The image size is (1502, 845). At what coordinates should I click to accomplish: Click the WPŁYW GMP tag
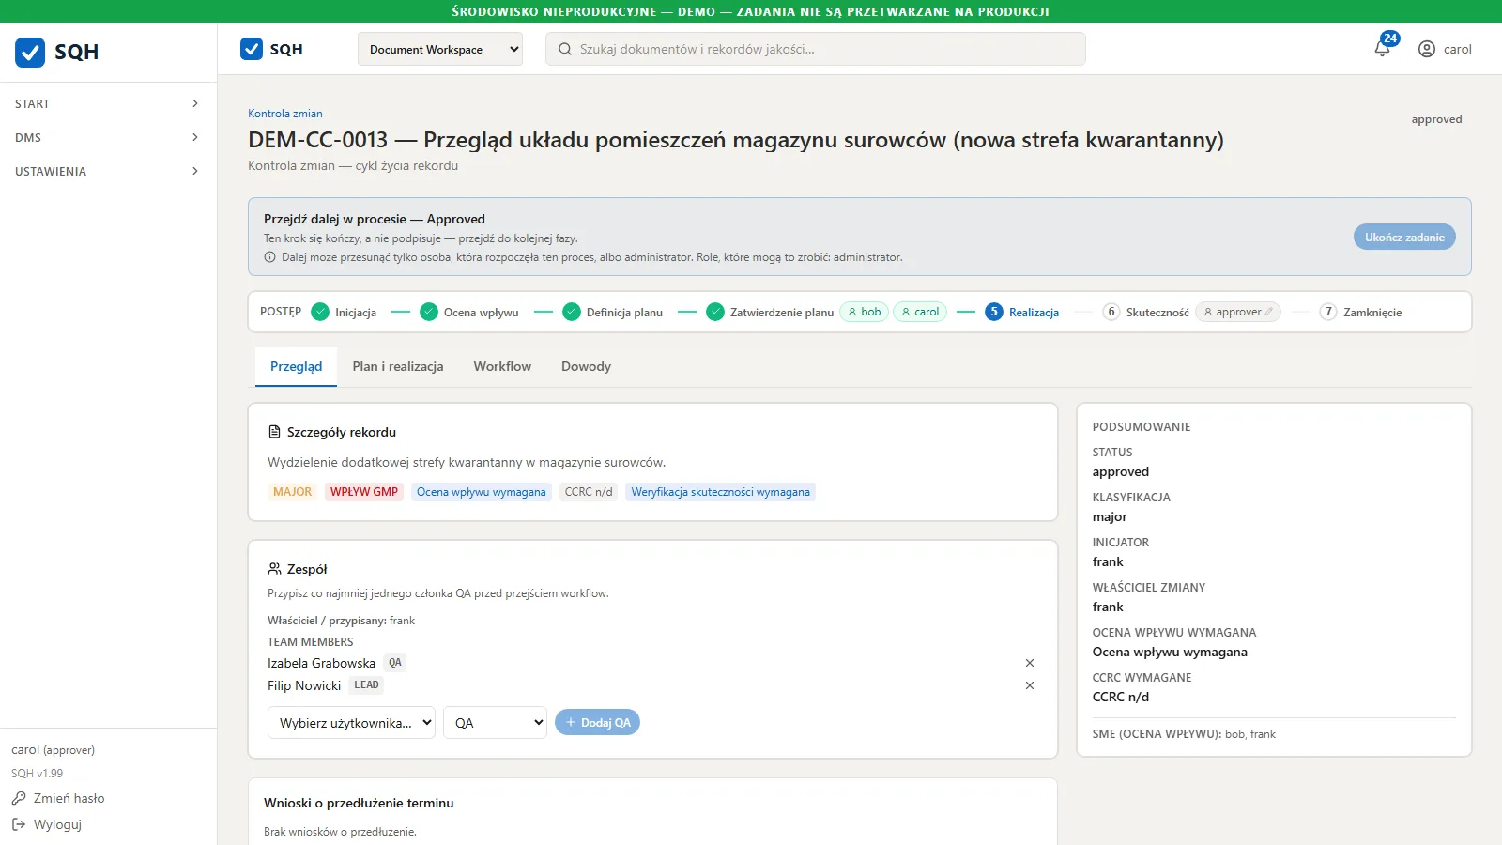tap(364, 492)
